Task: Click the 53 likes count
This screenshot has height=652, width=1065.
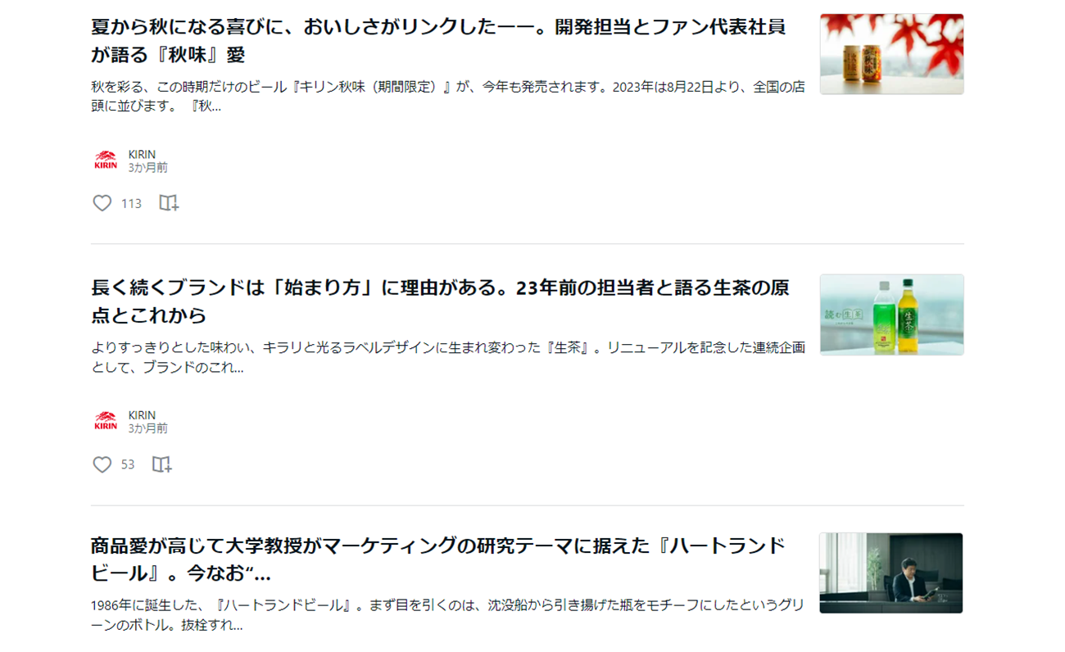Action: click(128, 464)
